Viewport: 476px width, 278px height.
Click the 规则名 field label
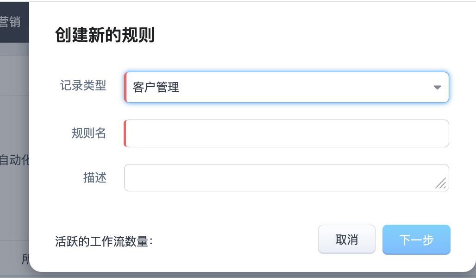tap(89, 133)
